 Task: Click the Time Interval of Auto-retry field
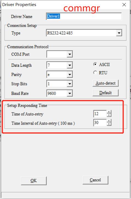coord(100,123)
